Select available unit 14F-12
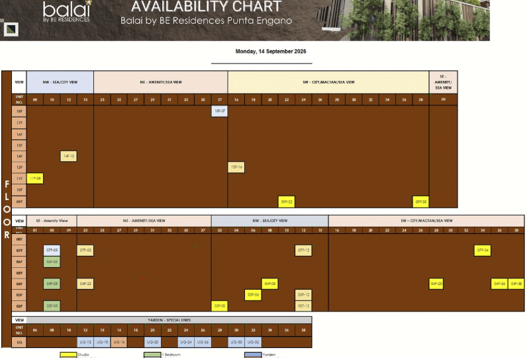Image resolution: width=529 pixels, height=358 pixels. (x=68, y=156)
